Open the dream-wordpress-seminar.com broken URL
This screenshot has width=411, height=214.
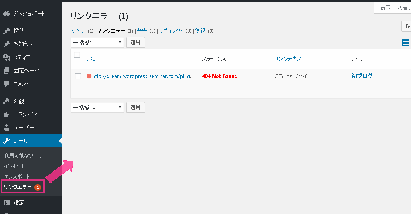(x=143, y=76)
